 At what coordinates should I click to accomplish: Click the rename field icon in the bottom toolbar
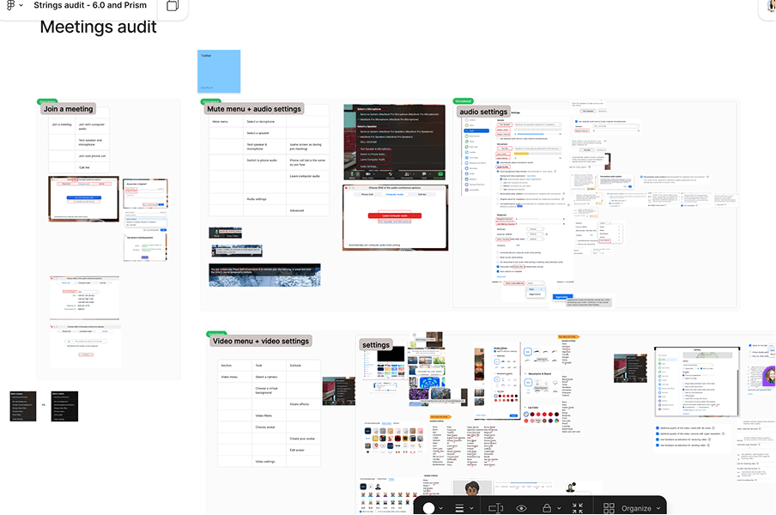[495, 507]
